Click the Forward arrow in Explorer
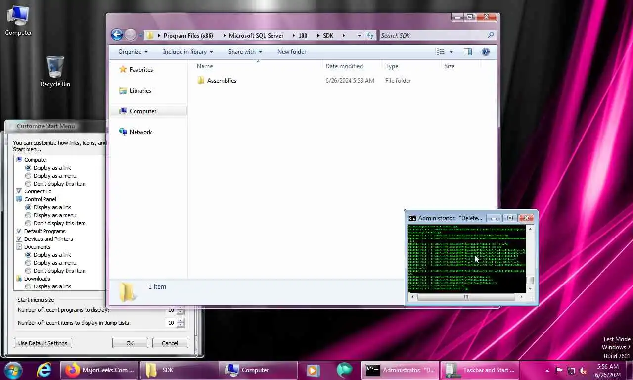Image resolution: width=633 pixels, height=380 pixels. pos(130,35)
